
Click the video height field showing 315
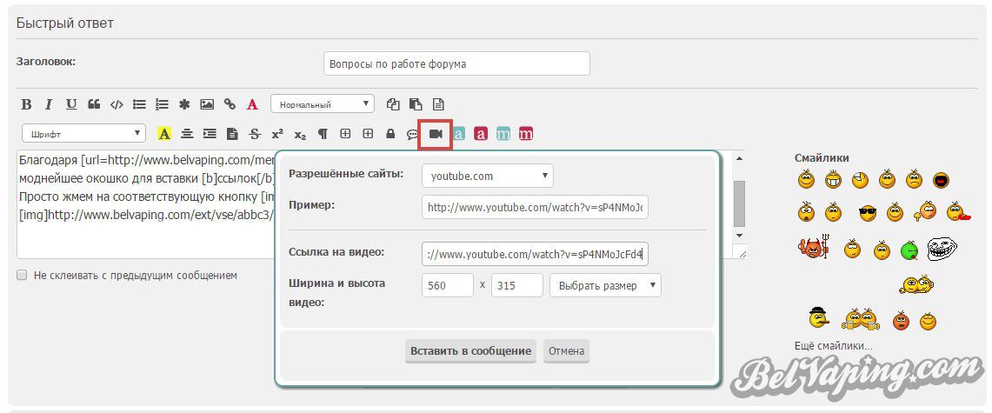tap(517, 285)
